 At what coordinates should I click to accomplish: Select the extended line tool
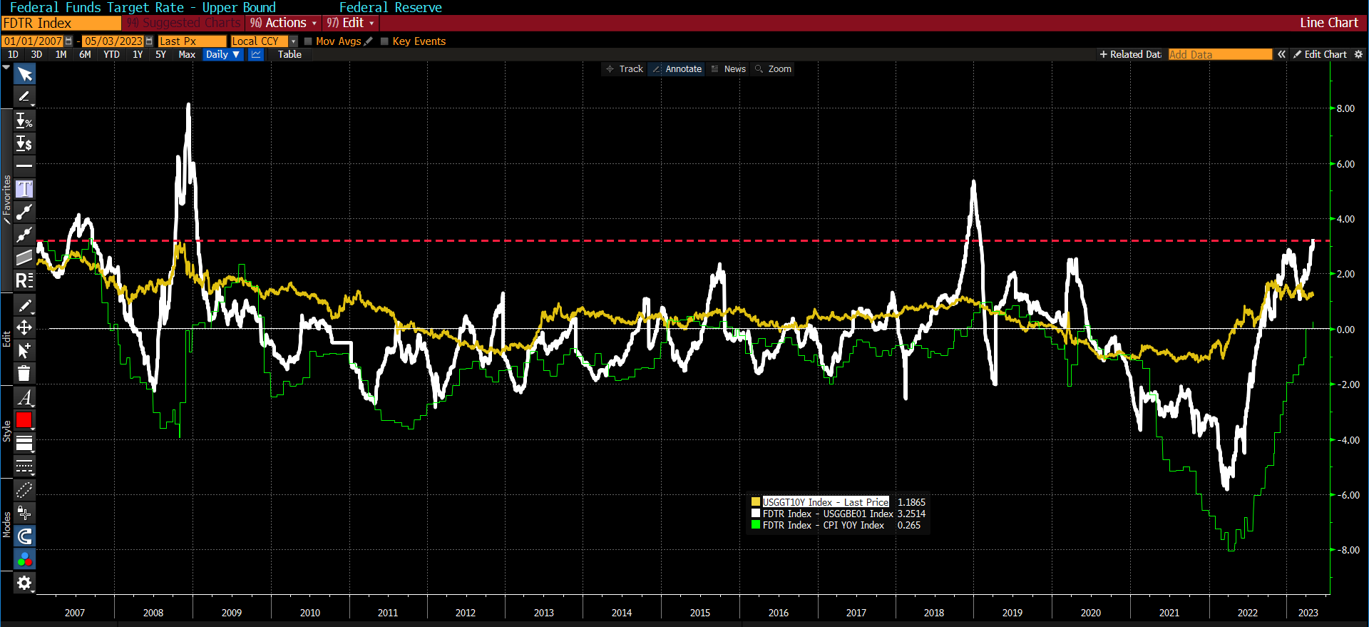24,234
